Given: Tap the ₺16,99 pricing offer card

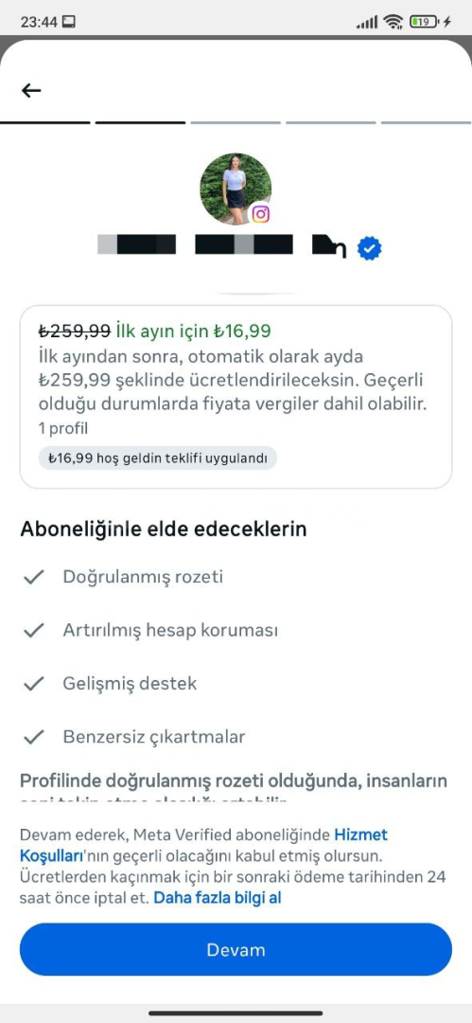Looking at the screenshot, I should click(236, 397).
